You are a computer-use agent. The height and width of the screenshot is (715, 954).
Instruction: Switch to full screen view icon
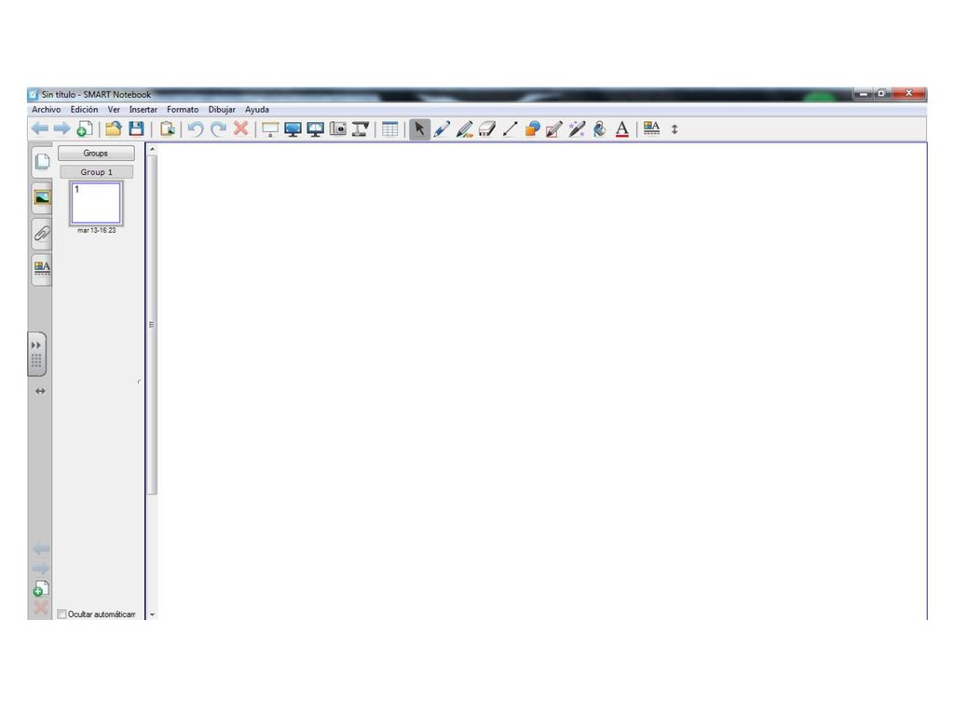tap(293, 128)
